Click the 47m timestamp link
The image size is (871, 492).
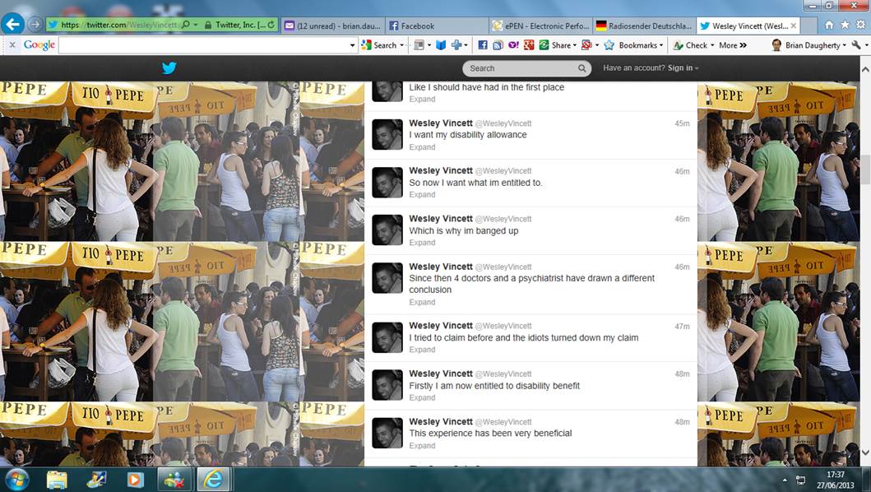pyautogui.click(x=682, y=327)
